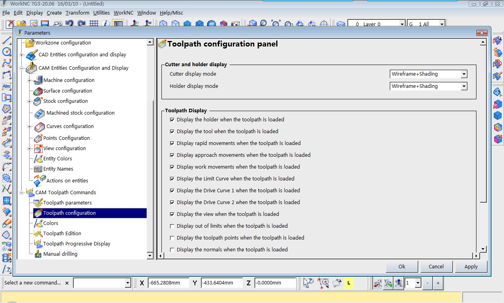This screenshot has height=303, width=504.
Task: Click the blue cube icon in right toolbar
Action: 498,116
